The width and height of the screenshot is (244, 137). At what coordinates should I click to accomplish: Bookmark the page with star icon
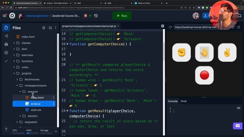194,8
